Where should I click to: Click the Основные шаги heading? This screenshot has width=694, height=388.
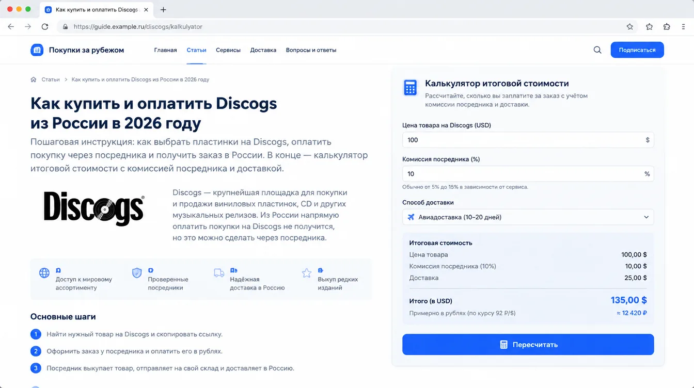63,317
